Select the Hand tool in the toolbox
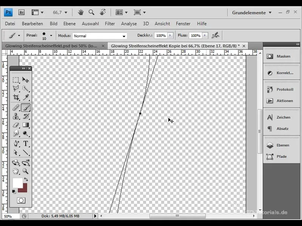This screenshot has height=226, width=302. pyautogui.click(x=16, y=171)
